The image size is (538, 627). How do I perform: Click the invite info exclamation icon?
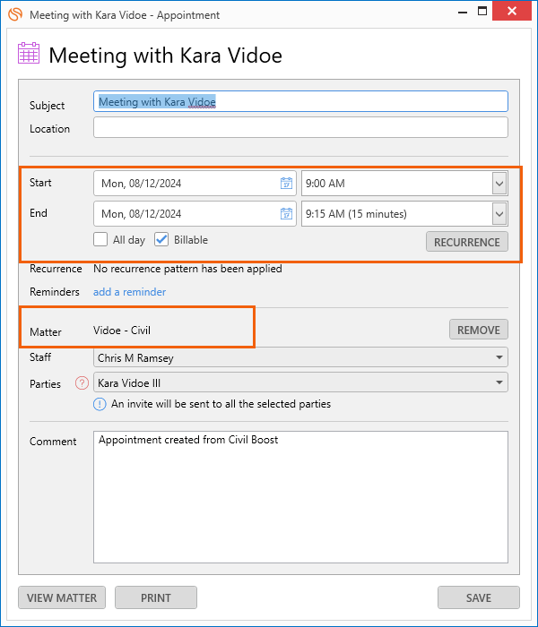click(x=100, y=404)
